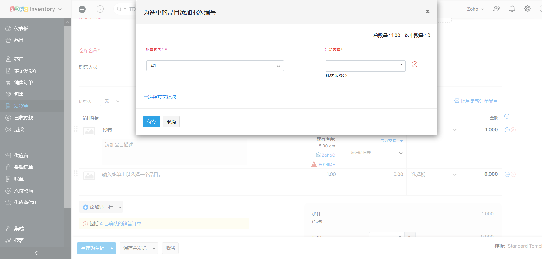This screenshot has width=542, height=259.
Task: Click the image placeholder for 纱布 item
Action: [89, 131]
